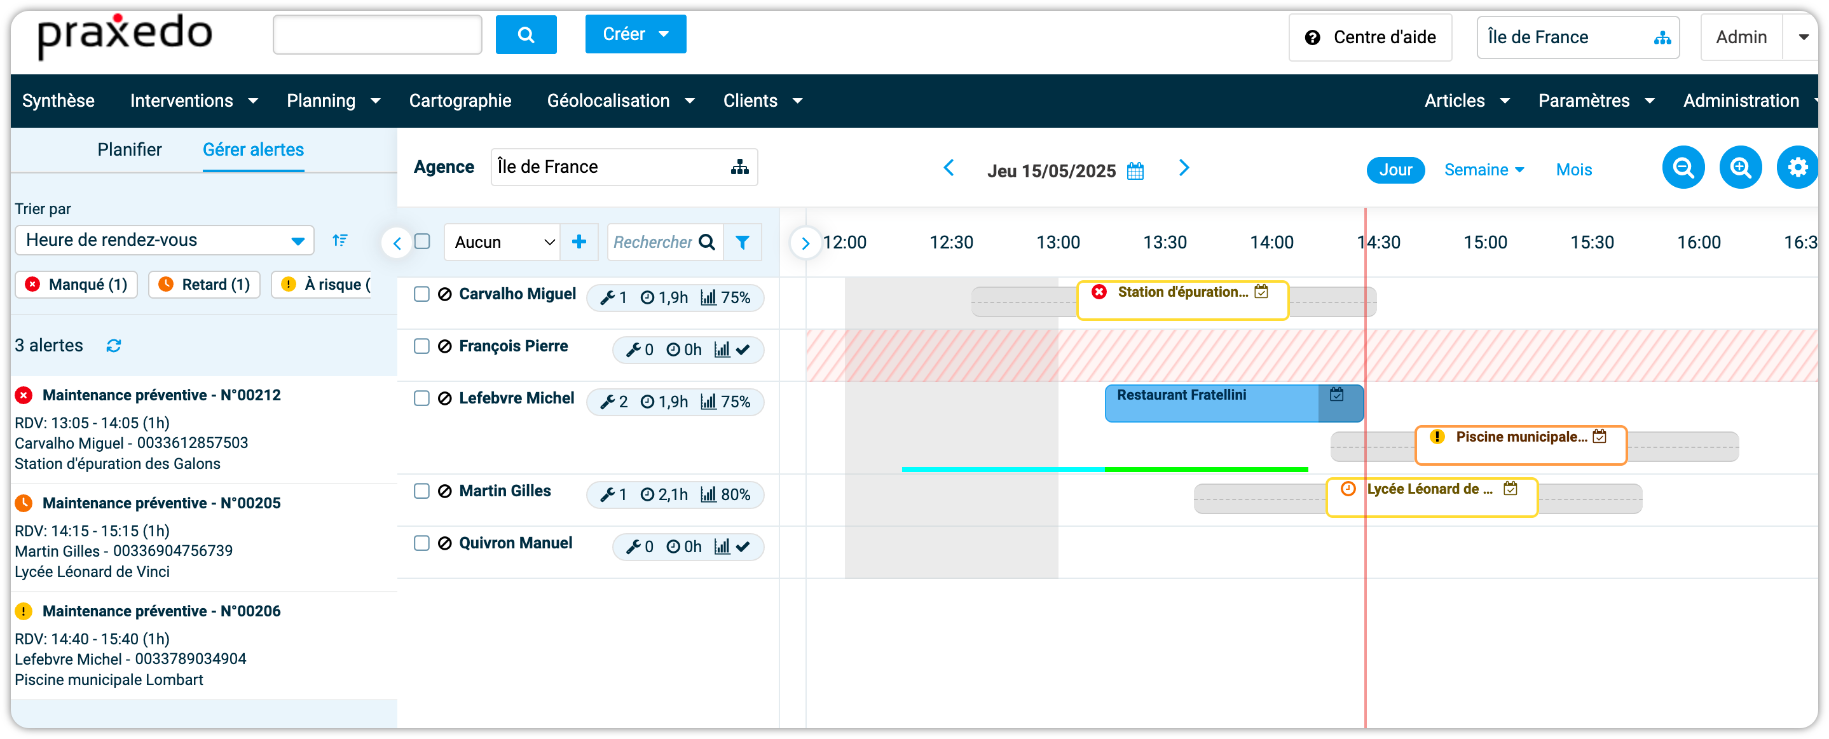
Task: Zoom out the planning timeline
Action: point(1683,168)
